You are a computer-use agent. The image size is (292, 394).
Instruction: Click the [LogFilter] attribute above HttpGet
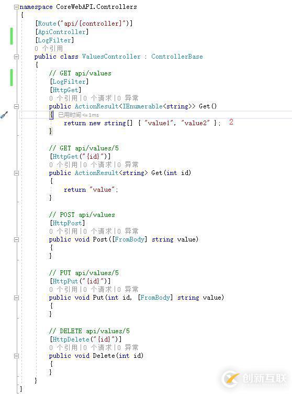coord(69,82)
